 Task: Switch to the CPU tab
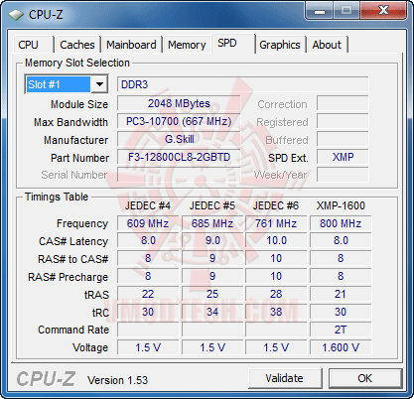point(34,45)
